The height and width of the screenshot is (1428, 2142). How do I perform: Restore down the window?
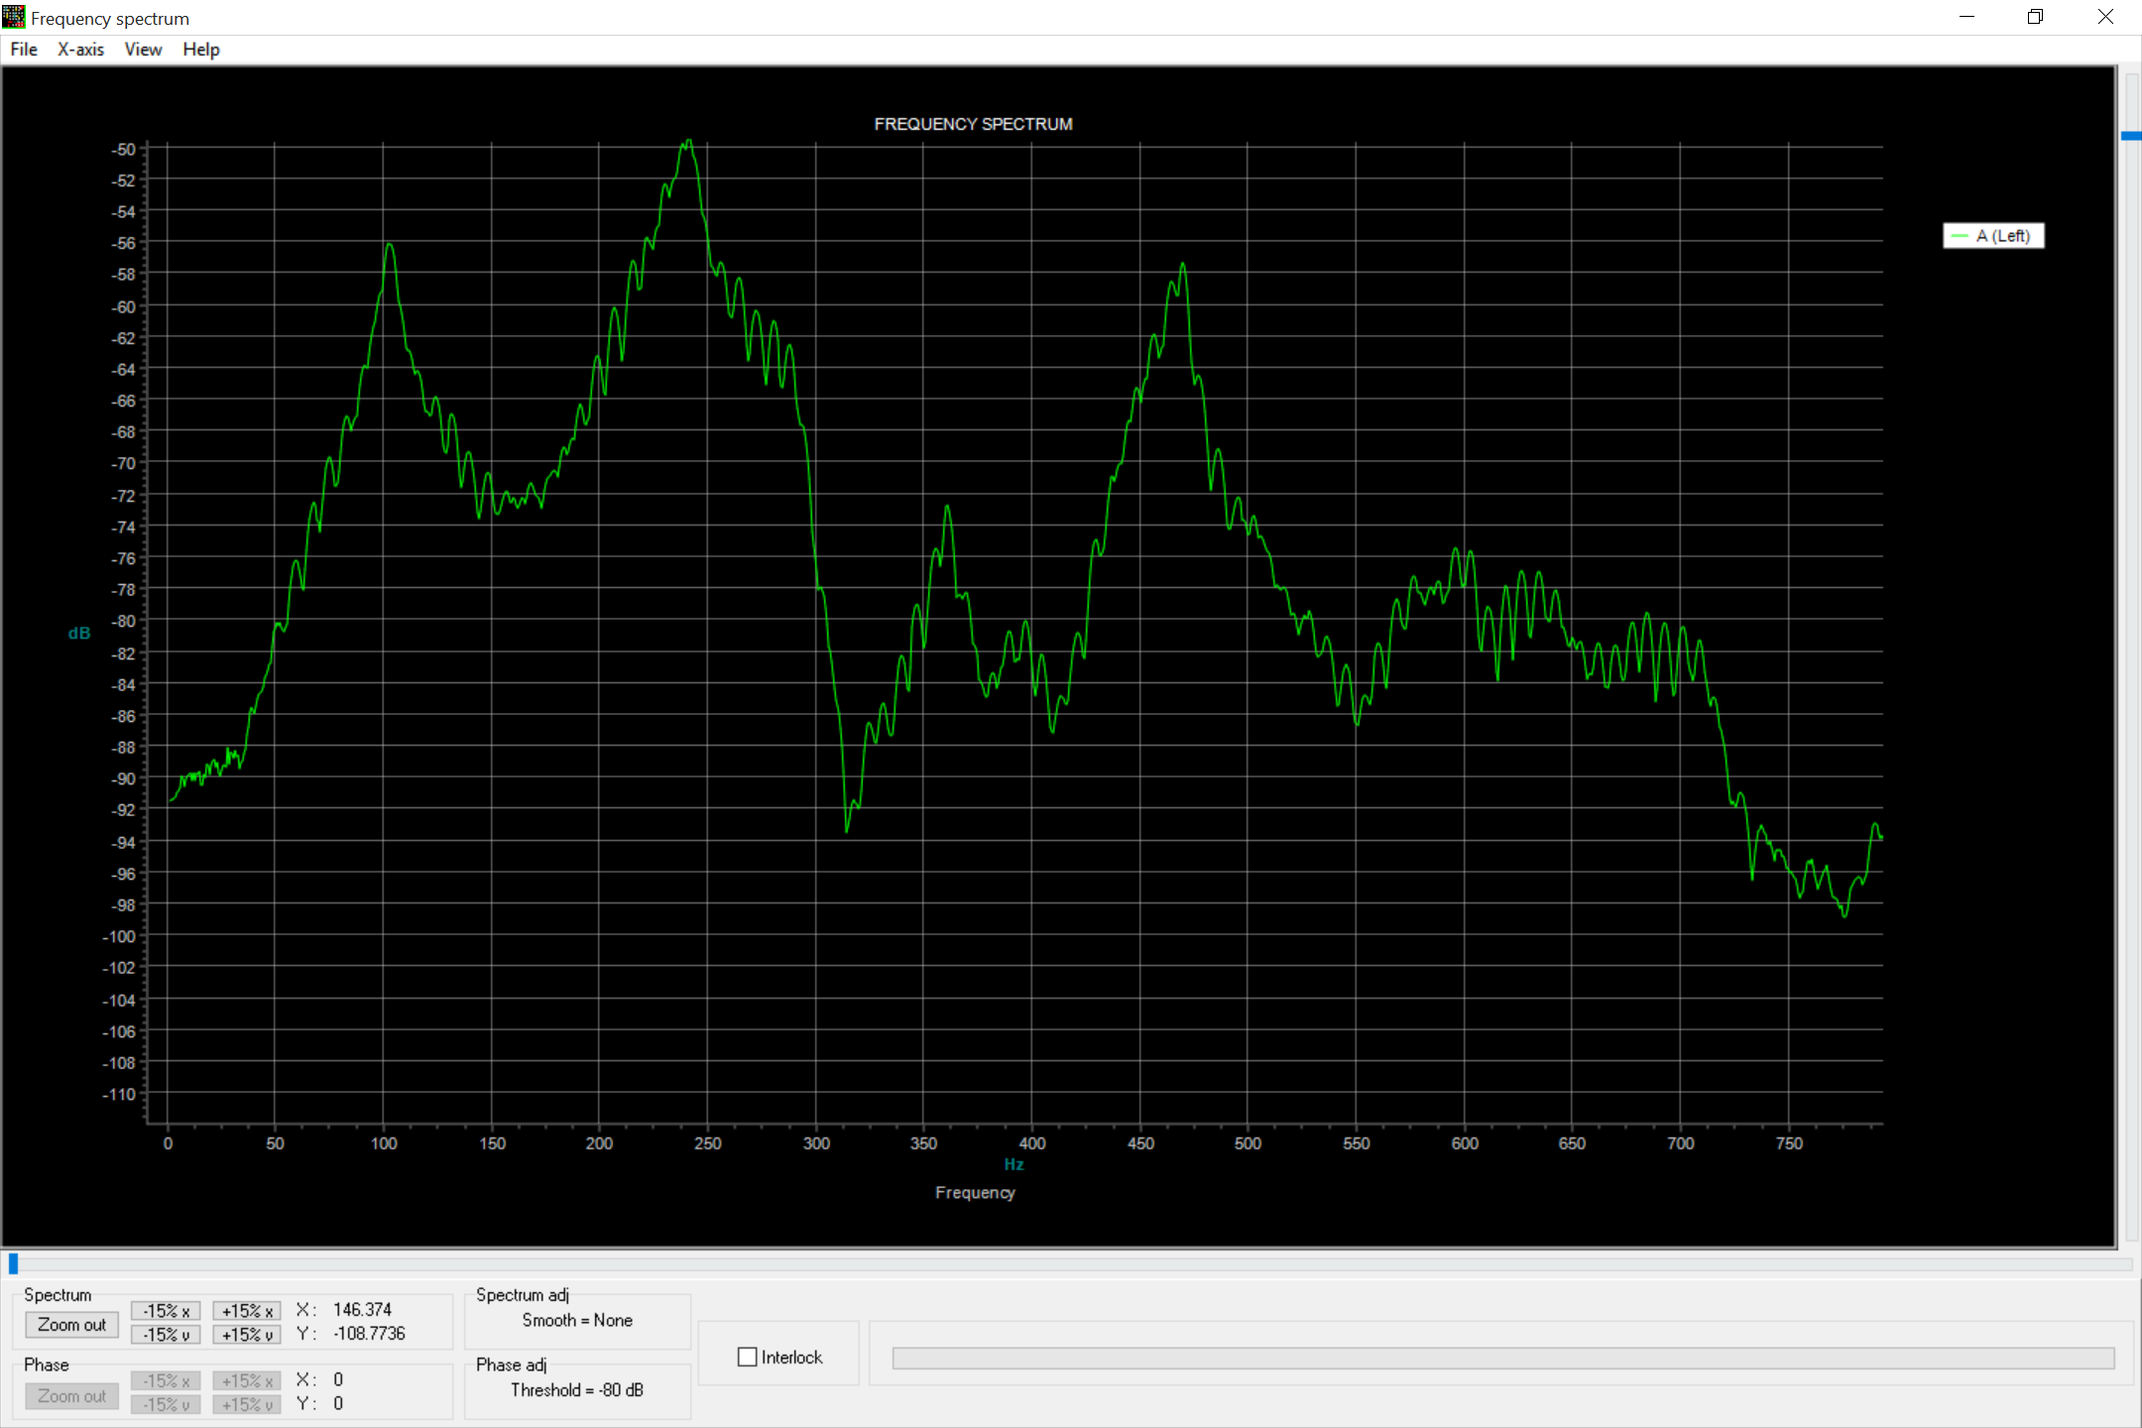(x=2036, y=17)
